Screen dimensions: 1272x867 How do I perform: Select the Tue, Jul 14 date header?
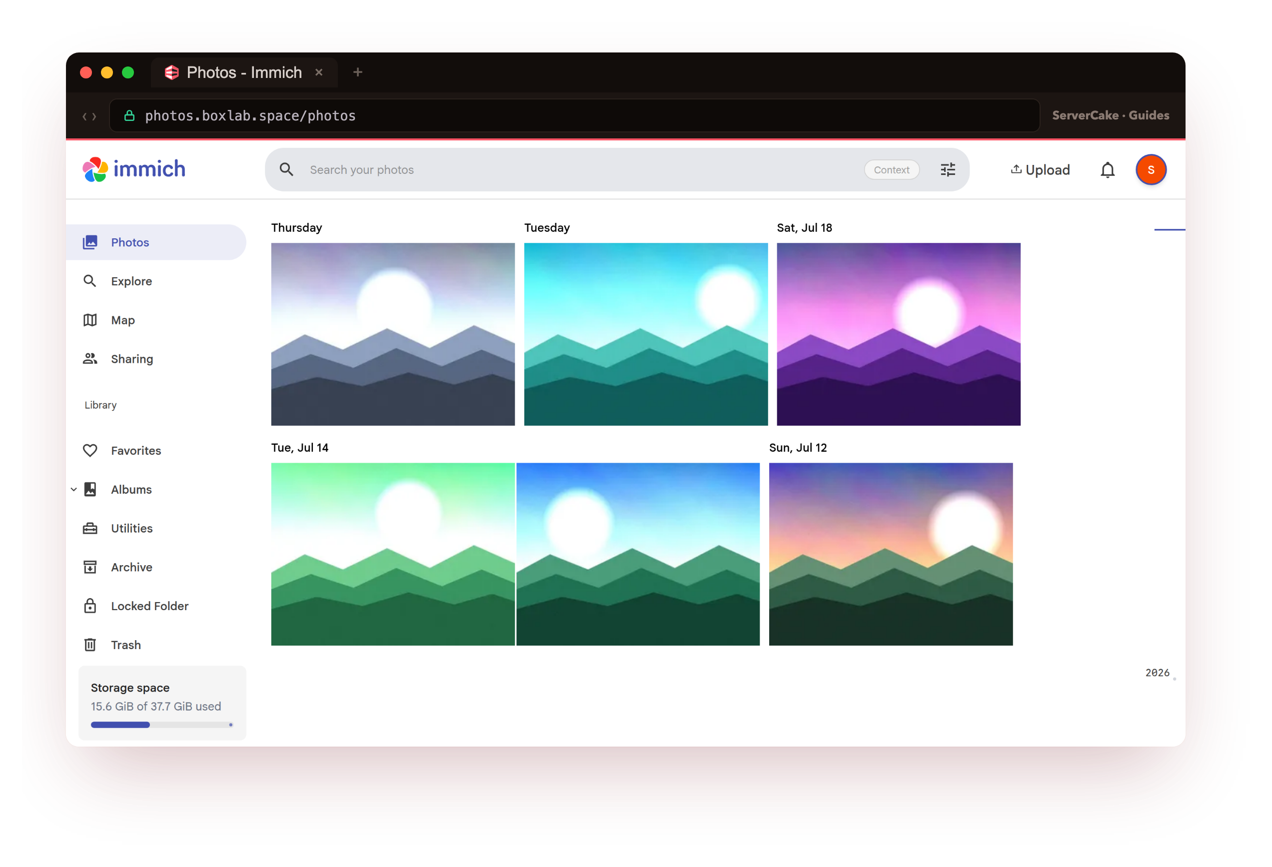coord(300,448)
